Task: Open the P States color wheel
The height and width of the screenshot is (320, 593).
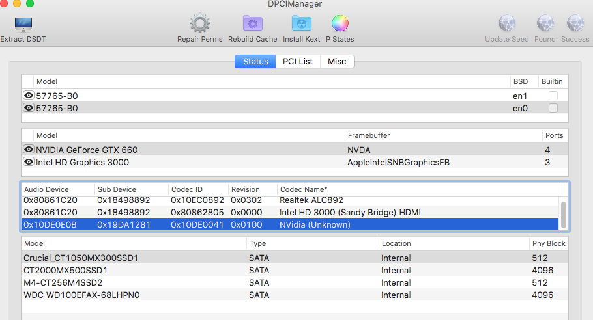Action: pos(340,23)
